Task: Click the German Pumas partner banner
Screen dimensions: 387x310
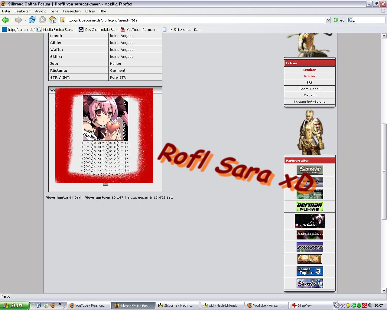Action: pyautogui.click(x=310, y=206)
